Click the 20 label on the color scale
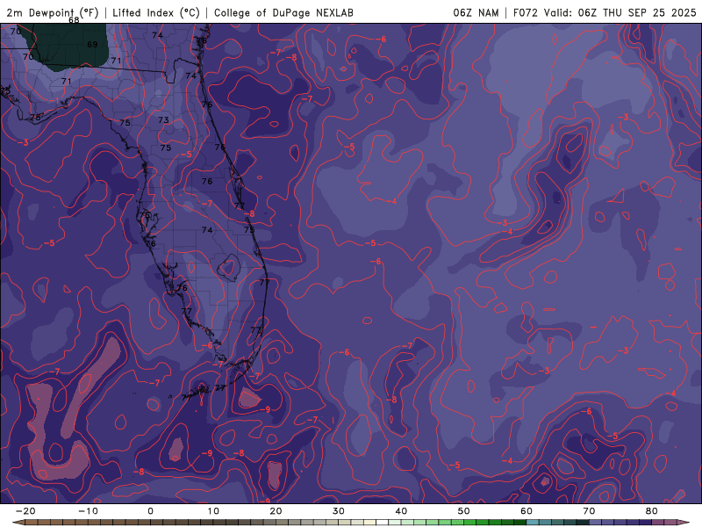This screenshot has width=702, height=527. point(276,511)
